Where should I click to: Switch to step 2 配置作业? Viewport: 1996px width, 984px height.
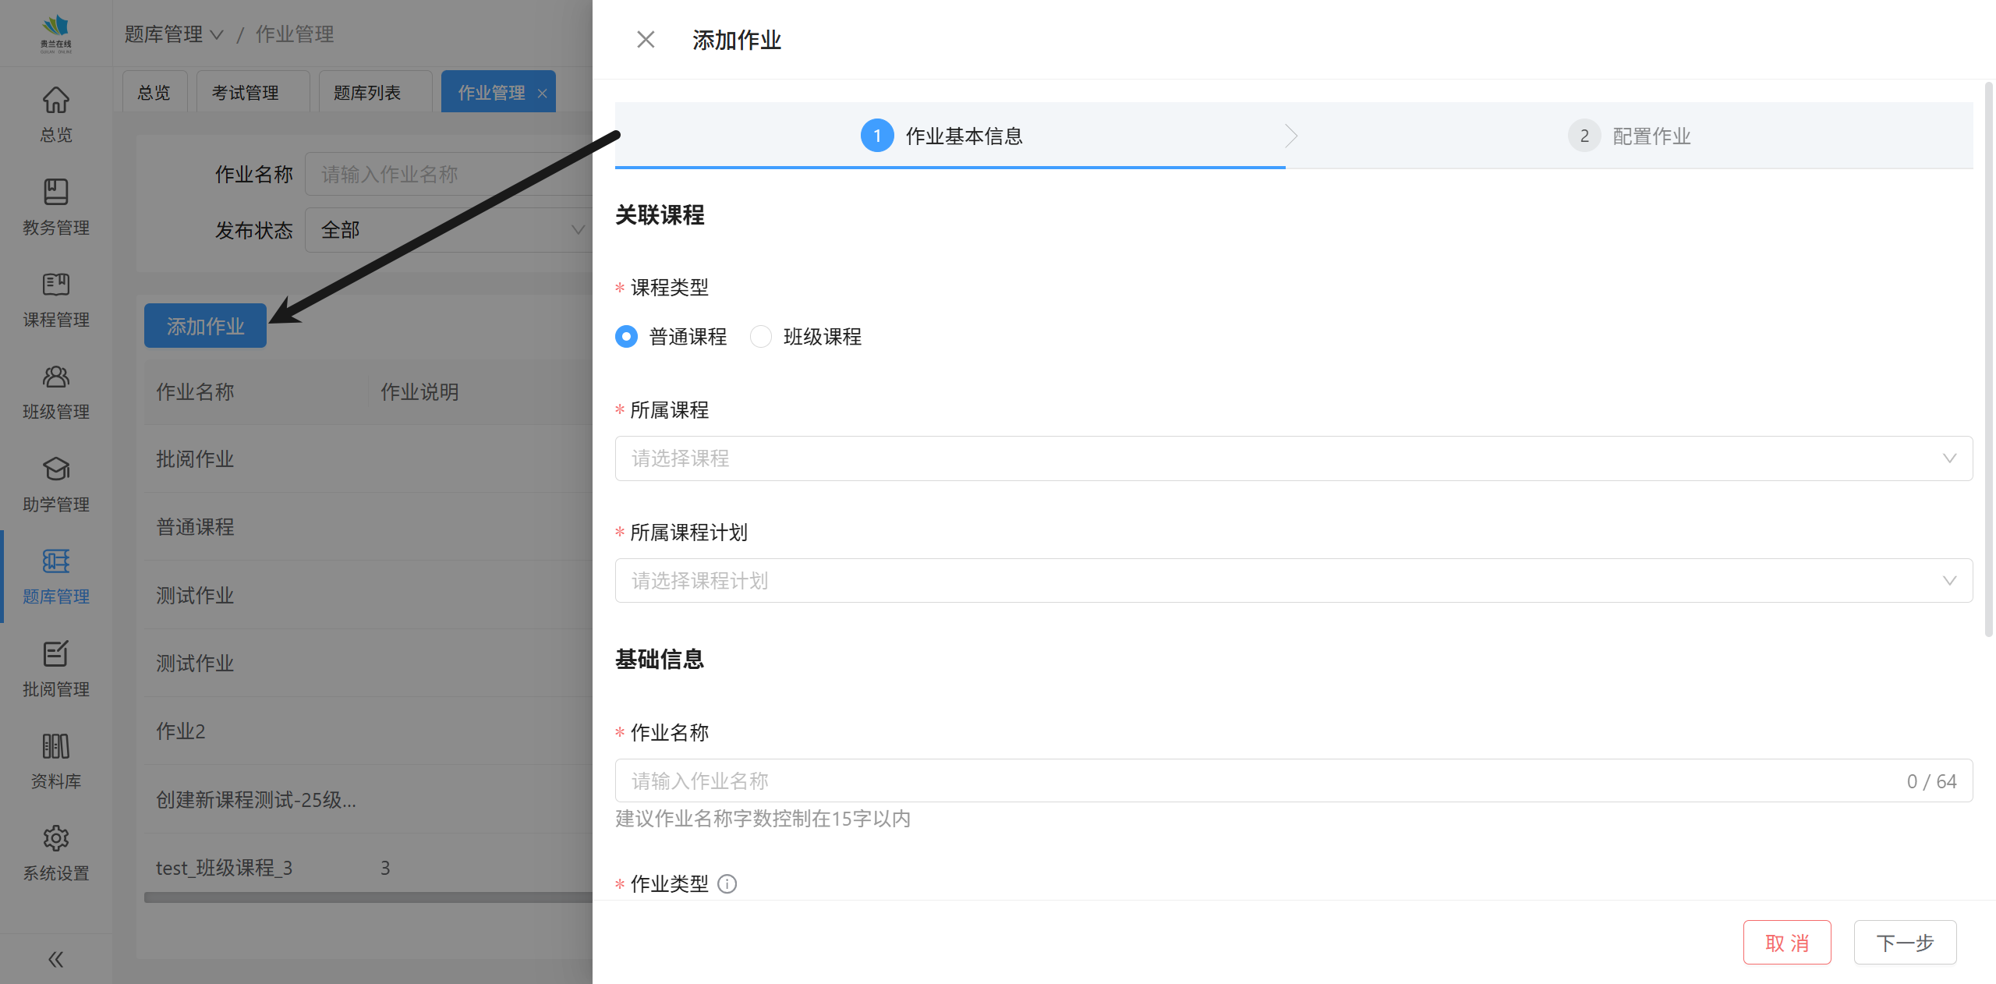(1630, 136)
